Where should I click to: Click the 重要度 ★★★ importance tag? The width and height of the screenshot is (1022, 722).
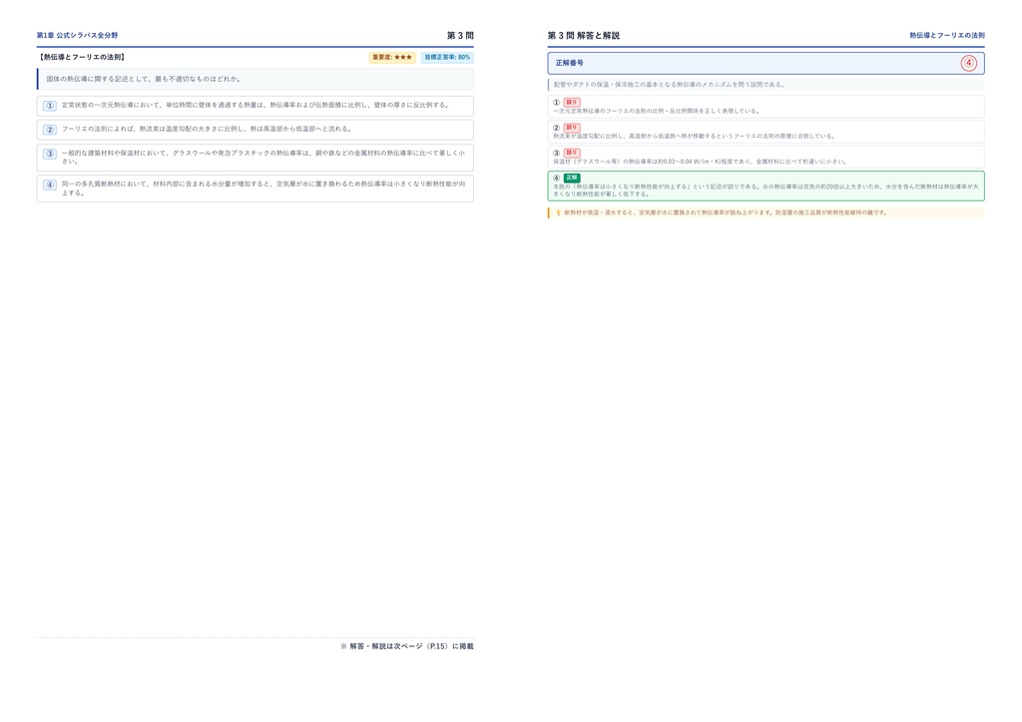click(x=392, y=57)
